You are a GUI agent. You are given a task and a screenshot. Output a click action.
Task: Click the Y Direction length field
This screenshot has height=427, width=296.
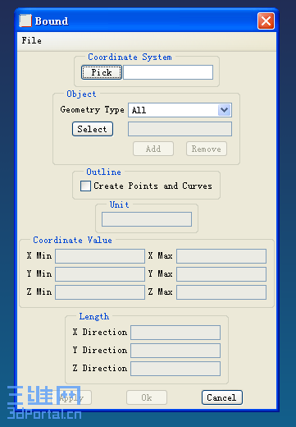point(175,351)
